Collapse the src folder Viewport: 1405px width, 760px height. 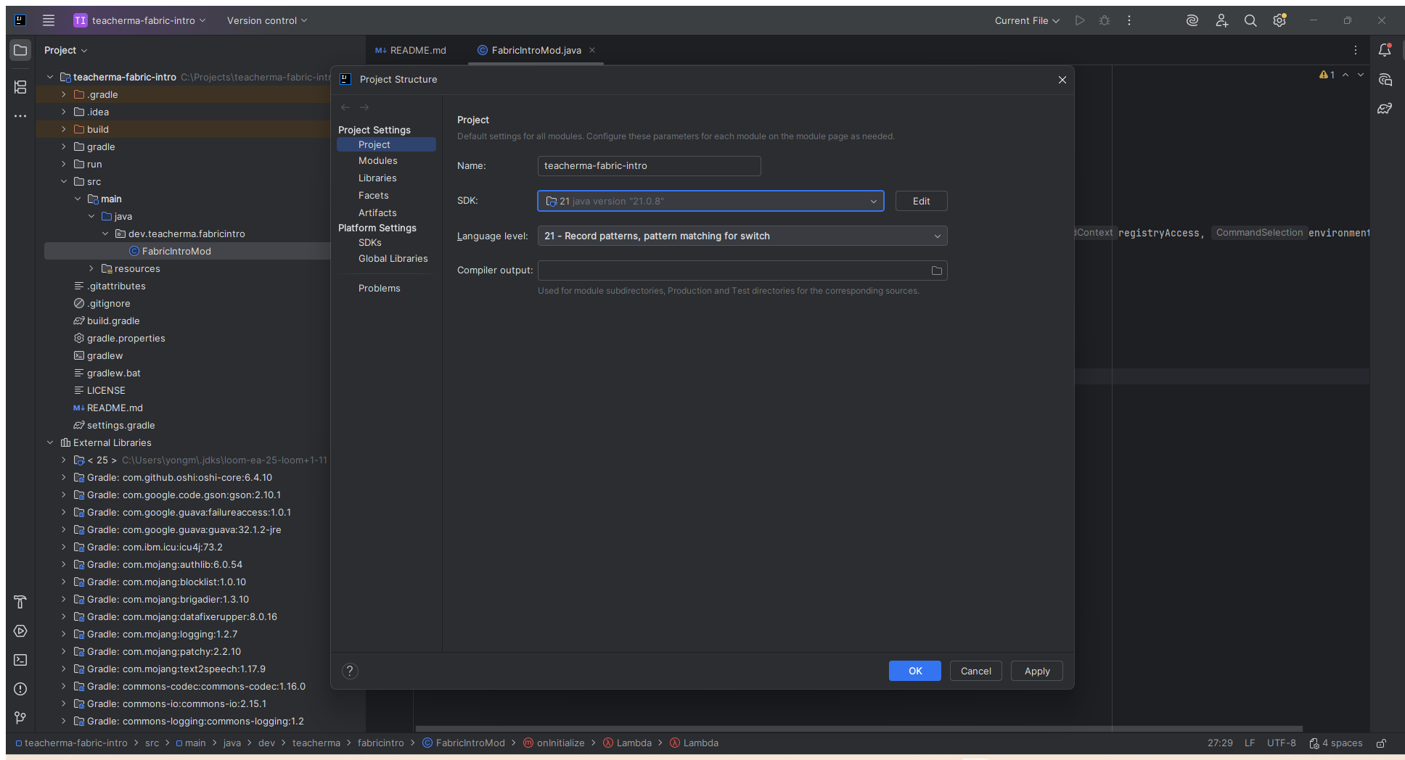click(64, 181)
